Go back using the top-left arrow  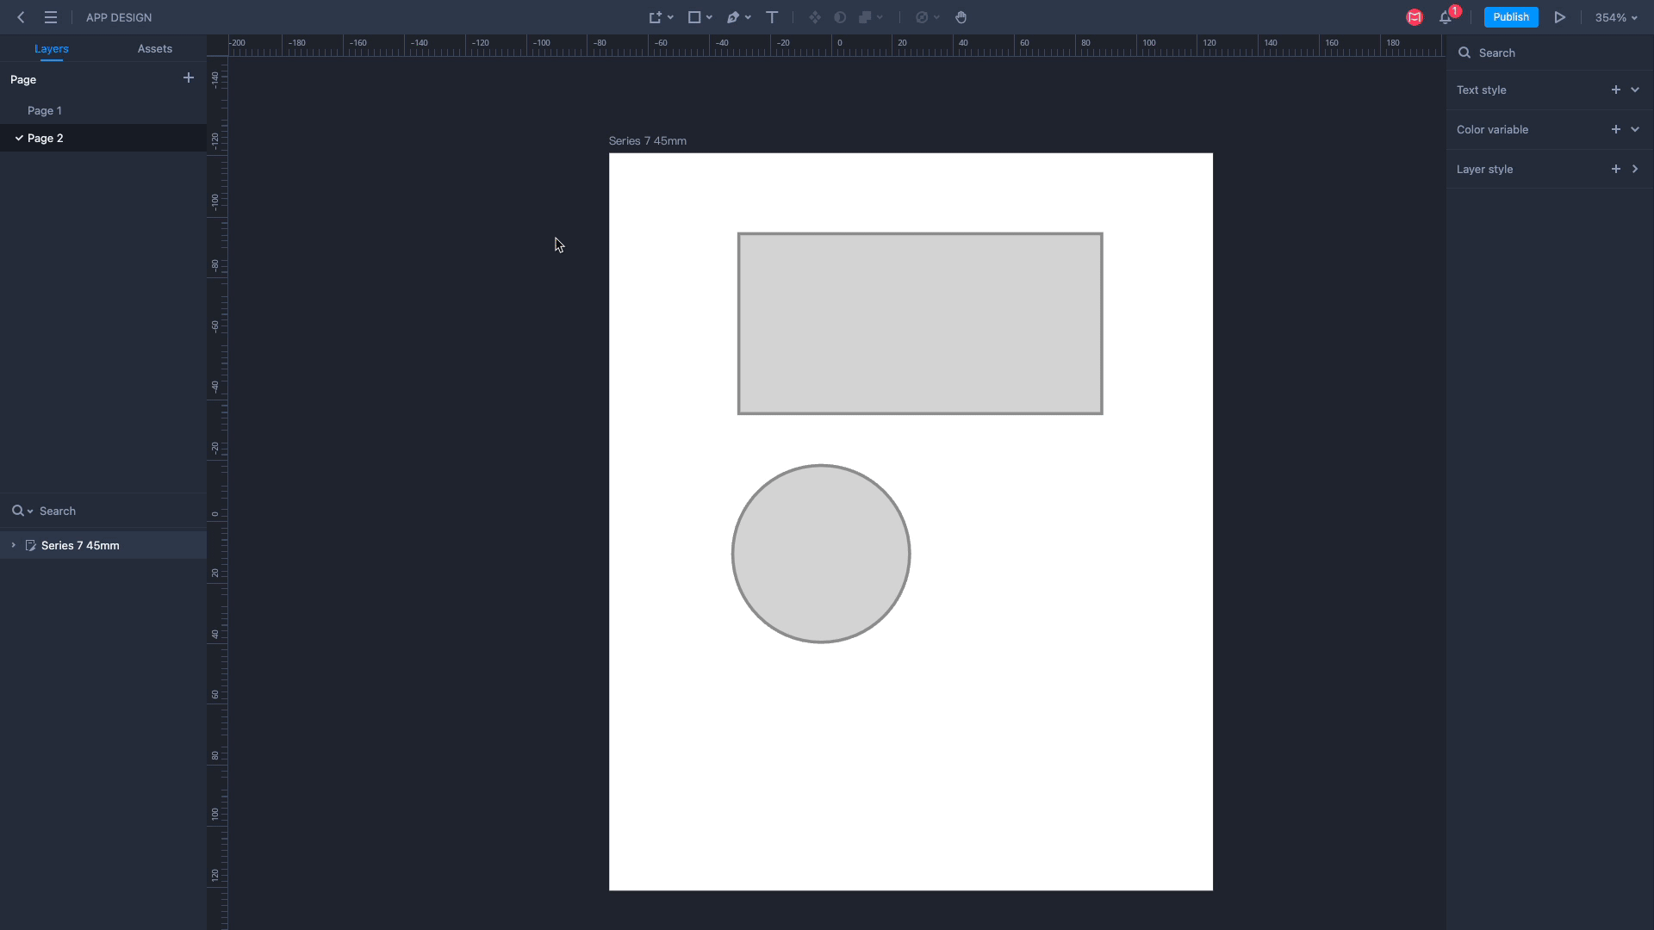(21, 17)
